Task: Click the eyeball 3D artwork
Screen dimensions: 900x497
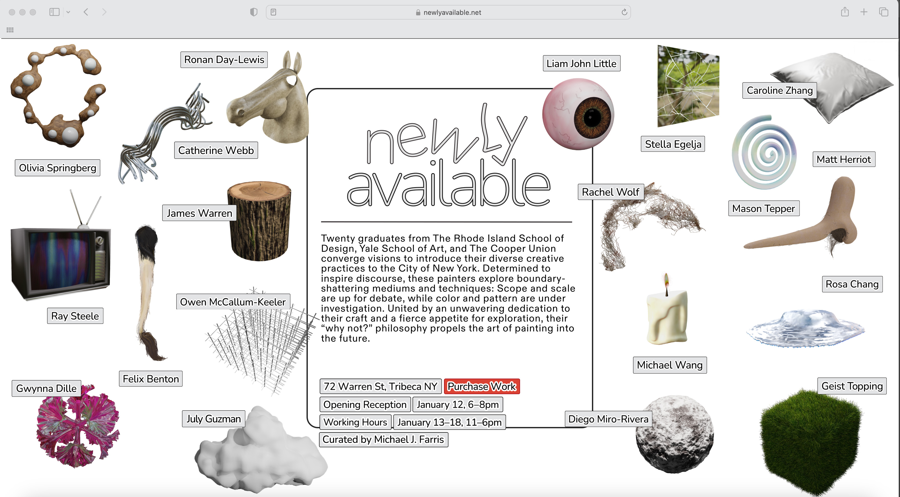Action: click(578, 114)
